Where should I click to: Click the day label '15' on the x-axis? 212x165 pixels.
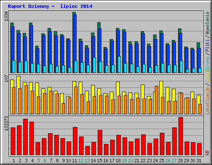(99, 160)
